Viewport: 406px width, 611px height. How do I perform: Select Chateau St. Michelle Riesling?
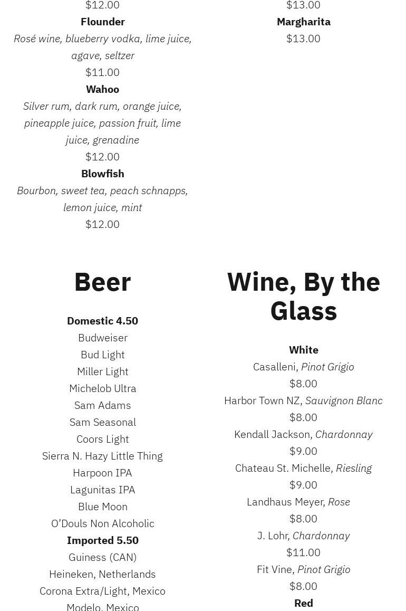tap(304, 468)
